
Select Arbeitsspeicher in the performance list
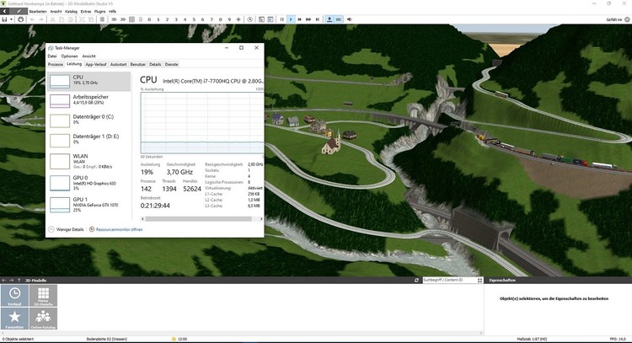(88, 101)
